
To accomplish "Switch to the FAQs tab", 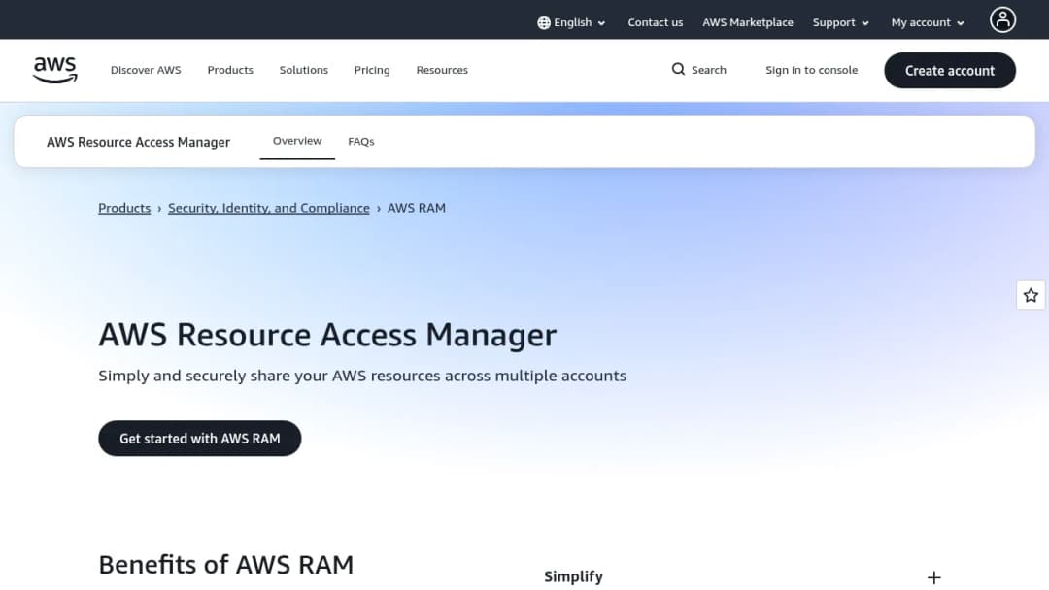I will [x=361, y=141].
